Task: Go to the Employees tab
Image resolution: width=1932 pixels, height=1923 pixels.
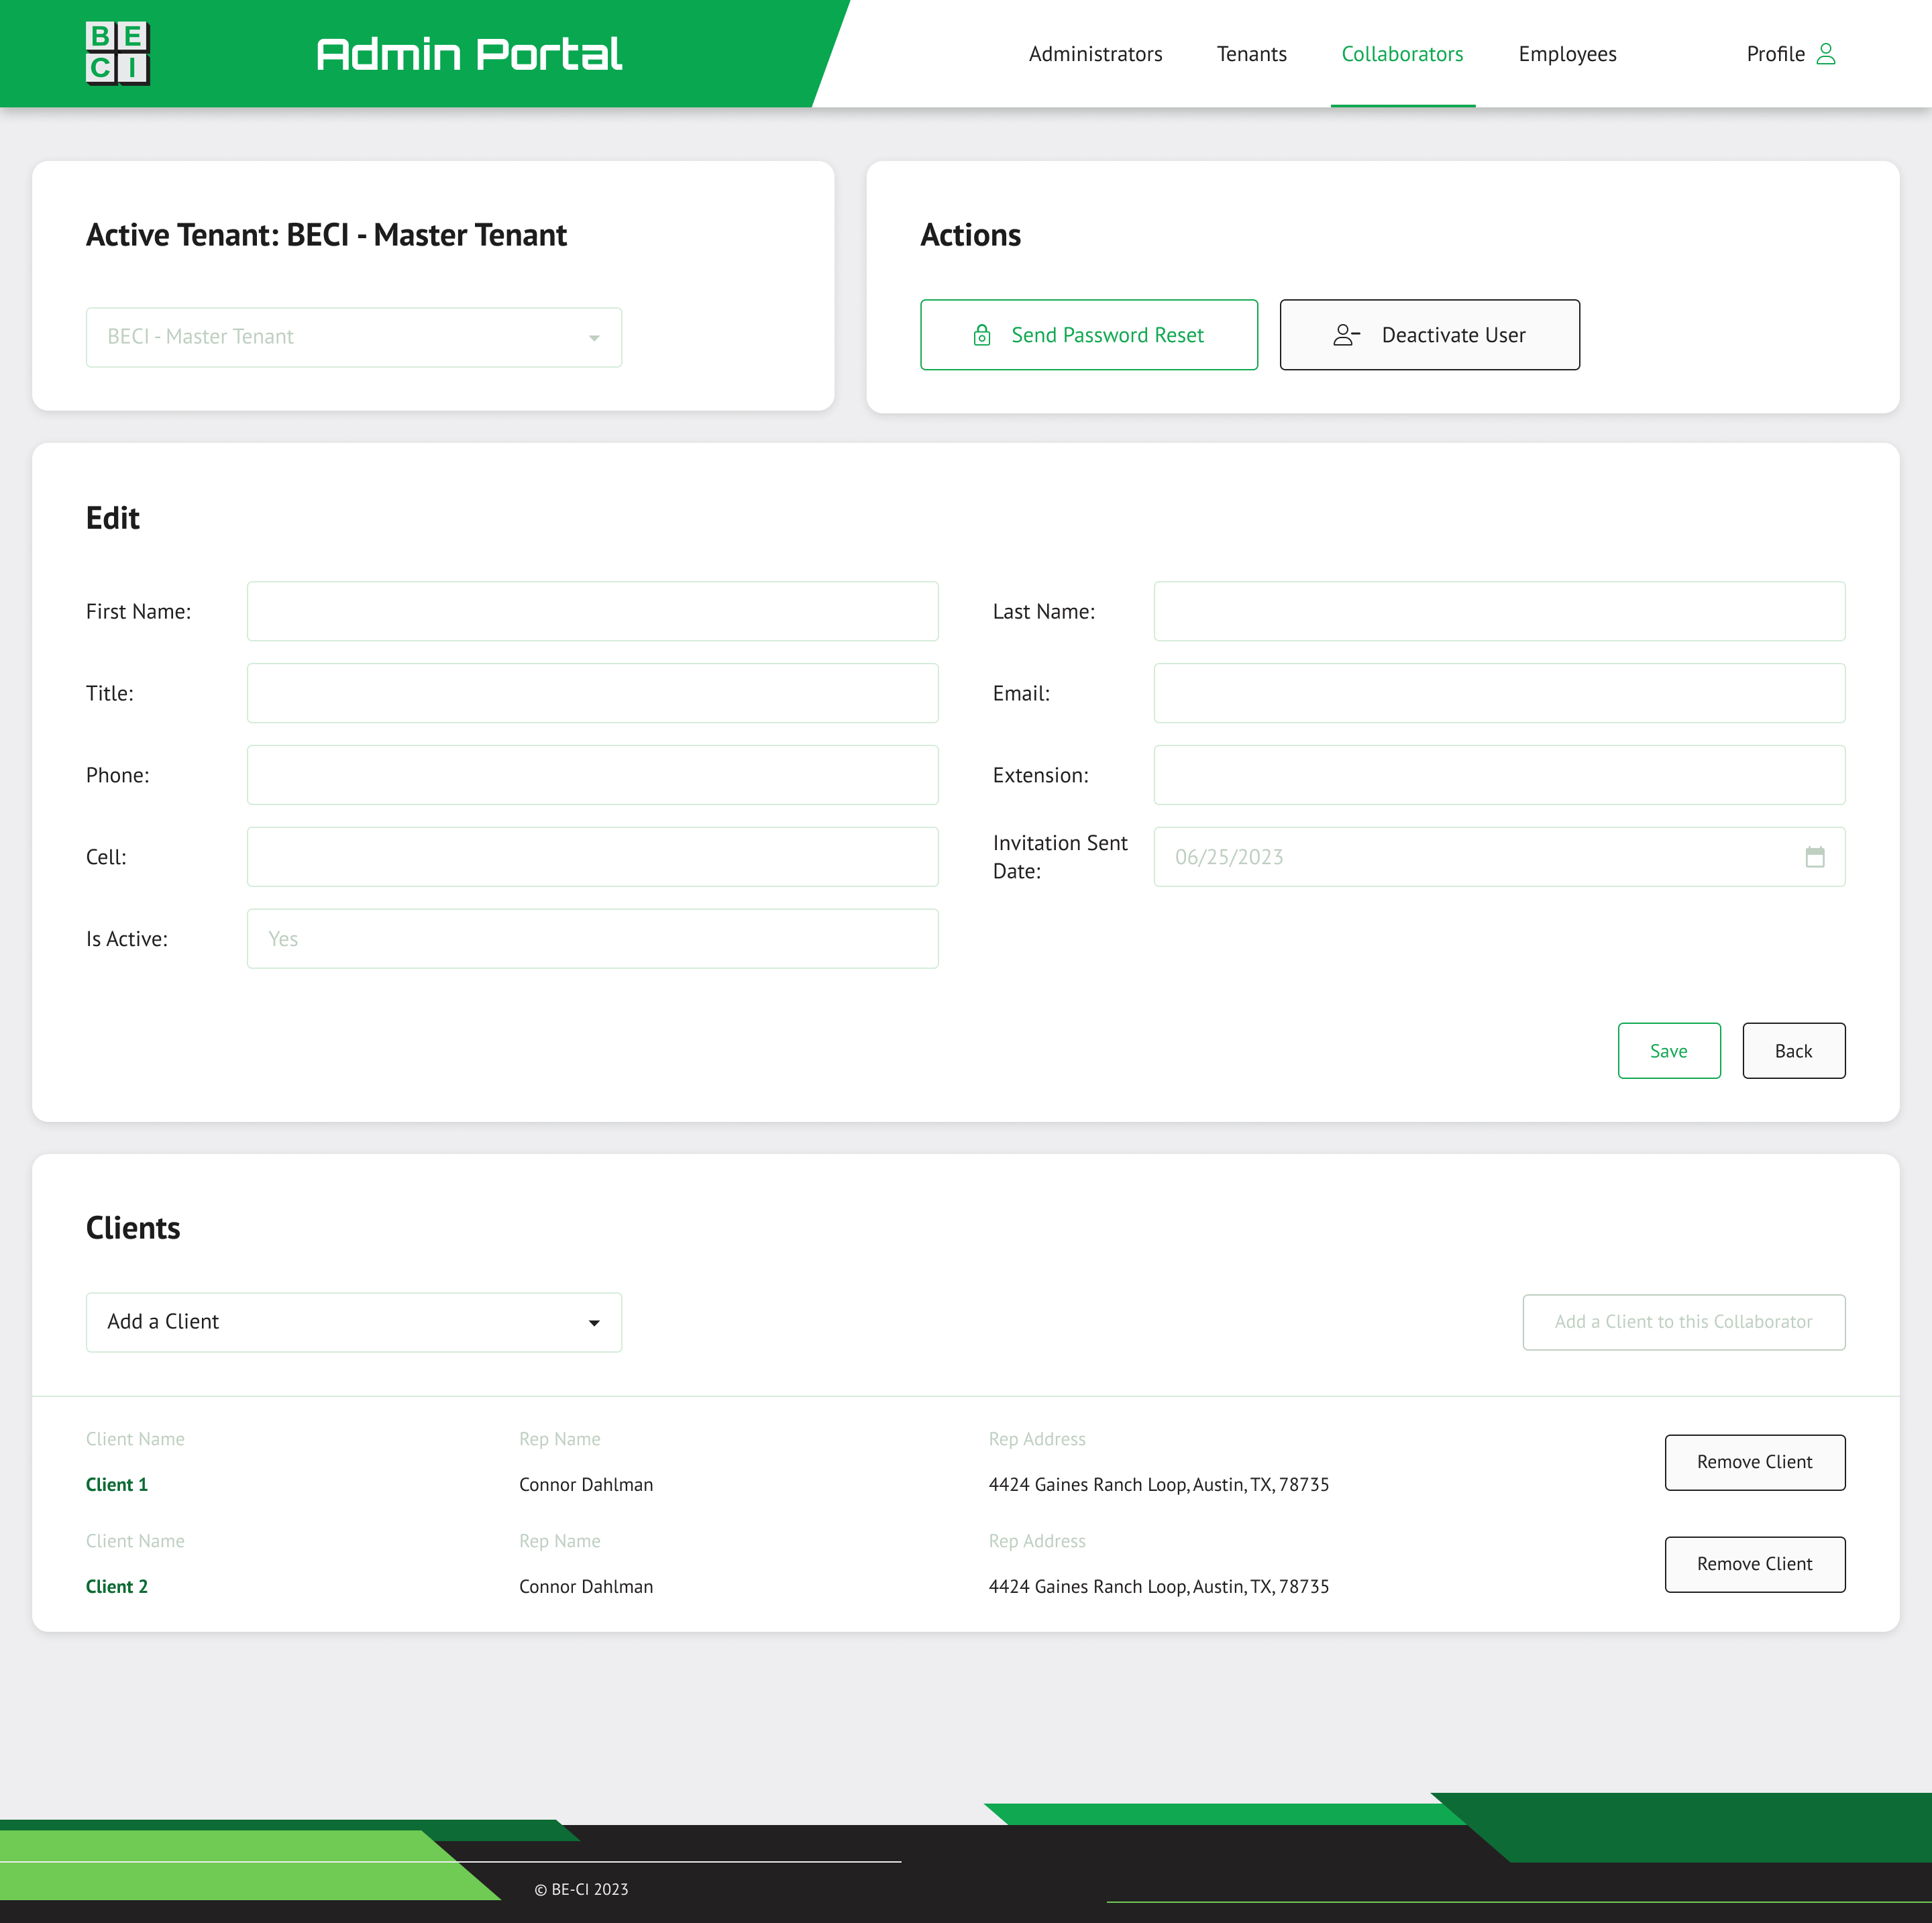Action: pos(1566,54)
